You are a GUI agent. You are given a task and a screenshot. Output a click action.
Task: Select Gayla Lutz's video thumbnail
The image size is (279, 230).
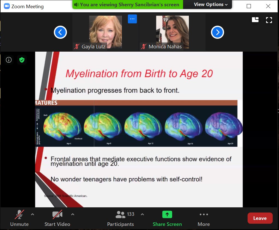(105, 32)
